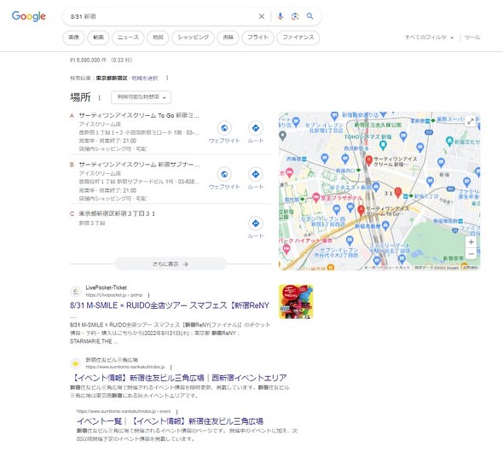Open website for result A ice cream shop
The height and width of the screenshot is (452, 503).
tap(224, 132)
